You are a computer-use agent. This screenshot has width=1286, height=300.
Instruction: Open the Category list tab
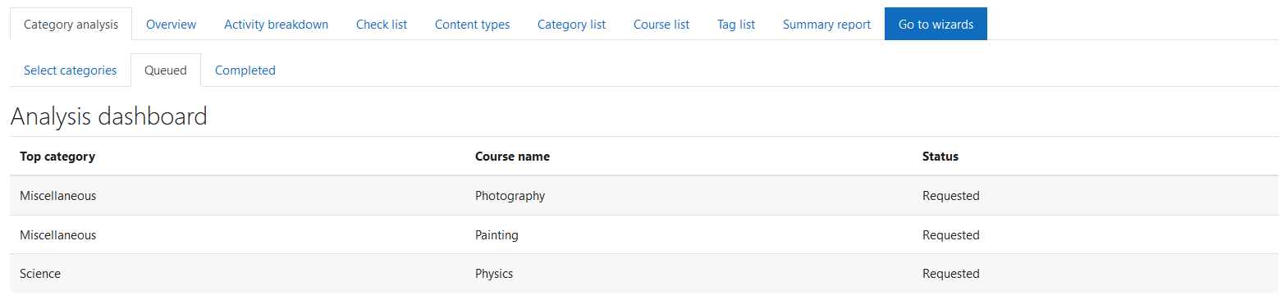[x=571, y=25]
